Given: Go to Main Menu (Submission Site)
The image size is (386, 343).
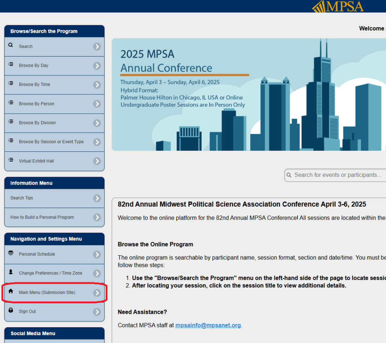Looking at the screenshot, I should pyautogui.click(x=54, y=292).
